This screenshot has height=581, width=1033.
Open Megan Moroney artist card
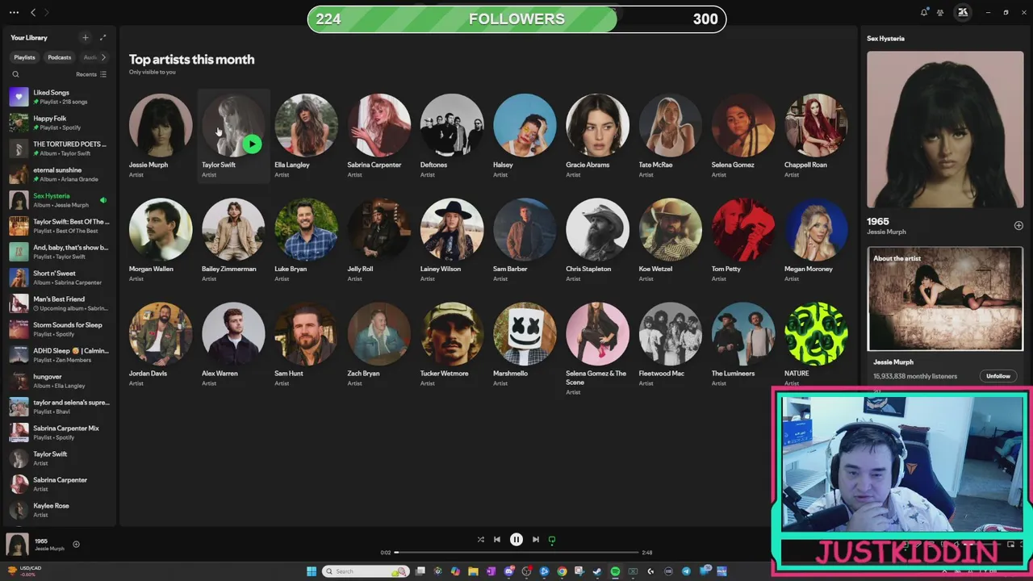[816, 240]
